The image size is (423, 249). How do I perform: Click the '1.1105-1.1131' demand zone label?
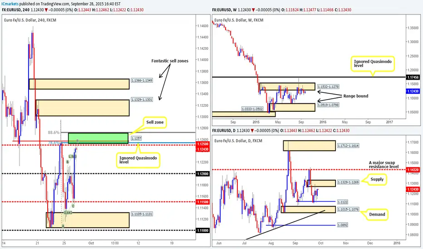pyautogui.click(x=142, y=214)
